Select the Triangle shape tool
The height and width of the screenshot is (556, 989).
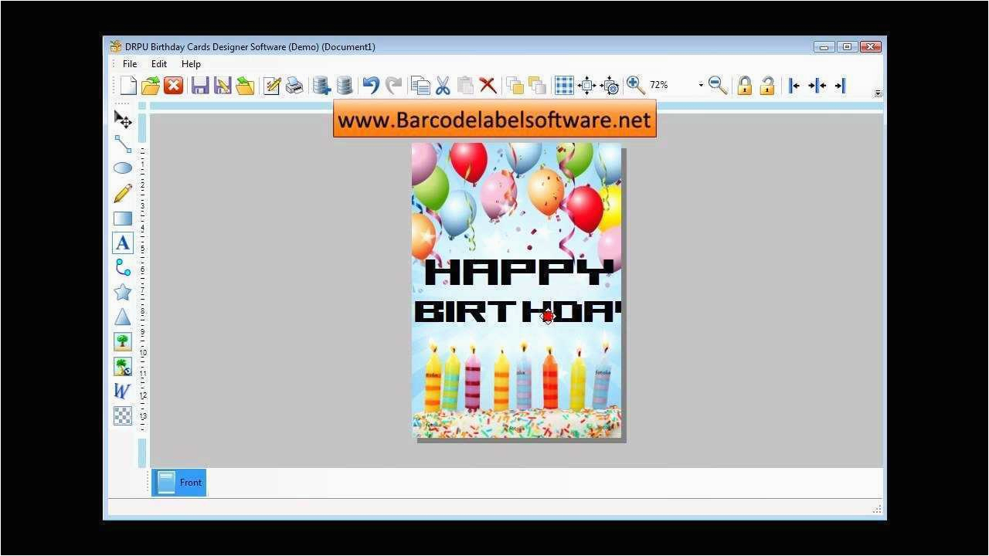123,317
